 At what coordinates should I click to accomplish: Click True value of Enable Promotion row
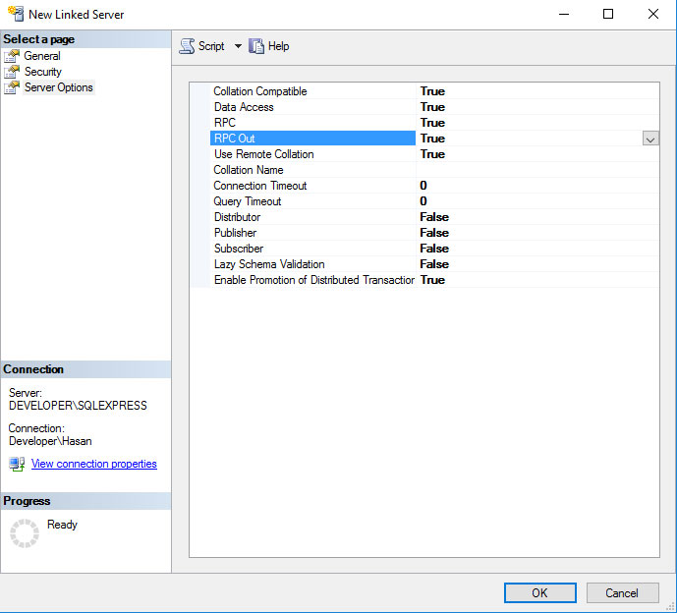click(432, 280)
